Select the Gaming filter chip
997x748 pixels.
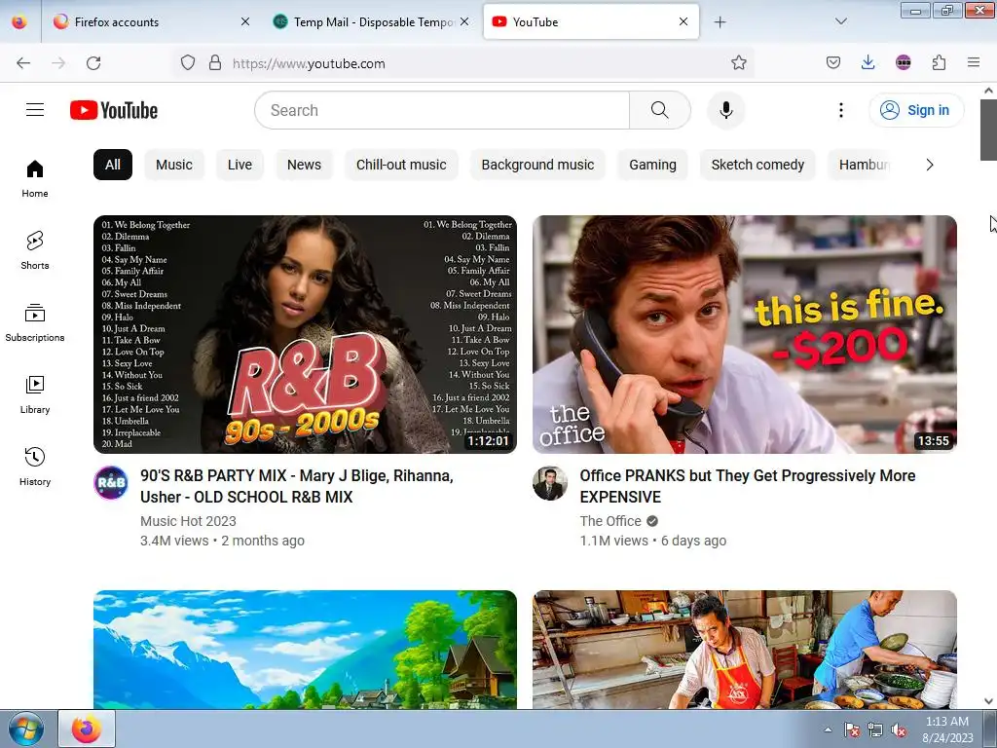click(652, 165)
